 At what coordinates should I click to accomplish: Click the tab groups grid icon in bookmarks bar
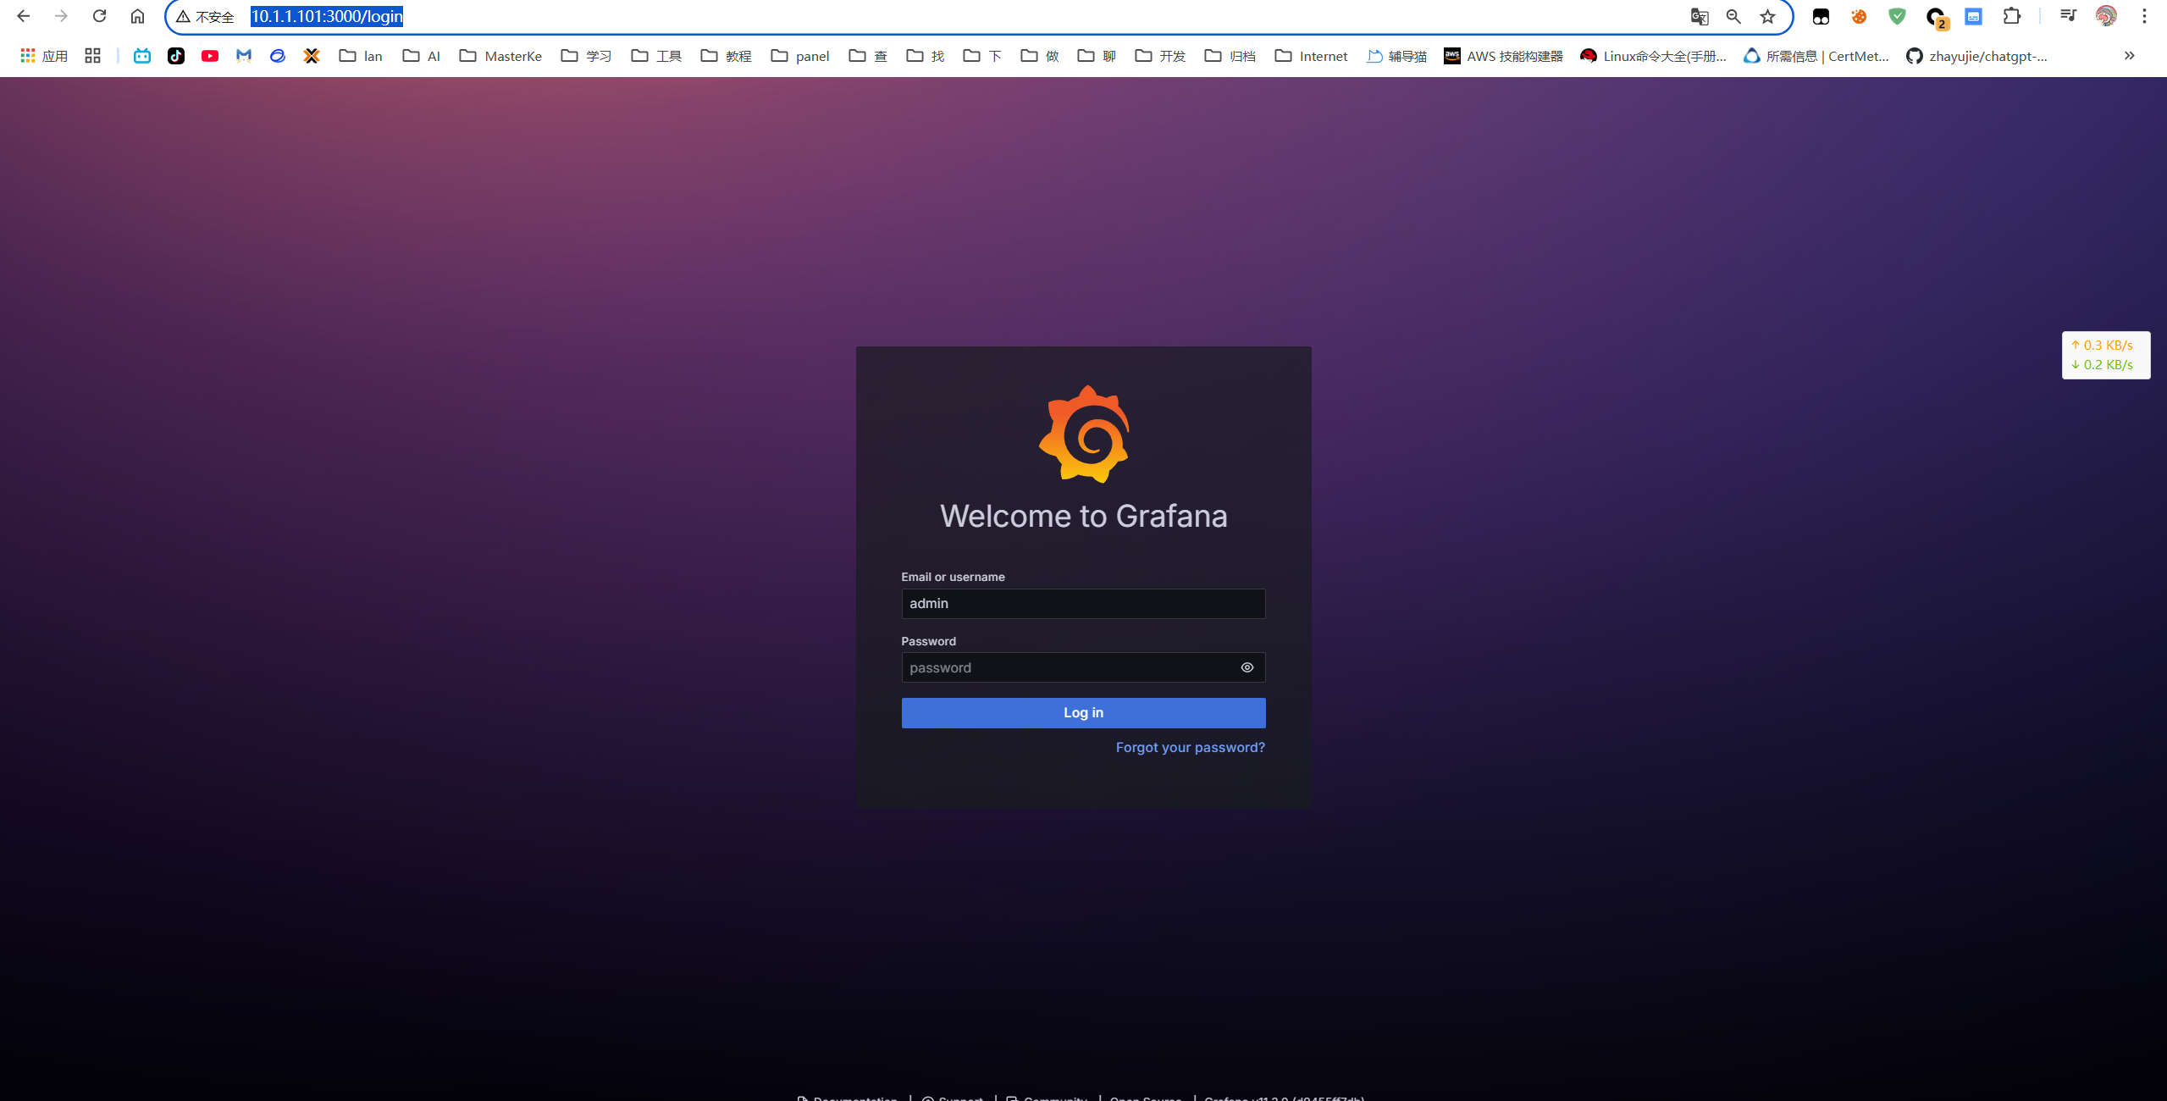tap(92, 56)
